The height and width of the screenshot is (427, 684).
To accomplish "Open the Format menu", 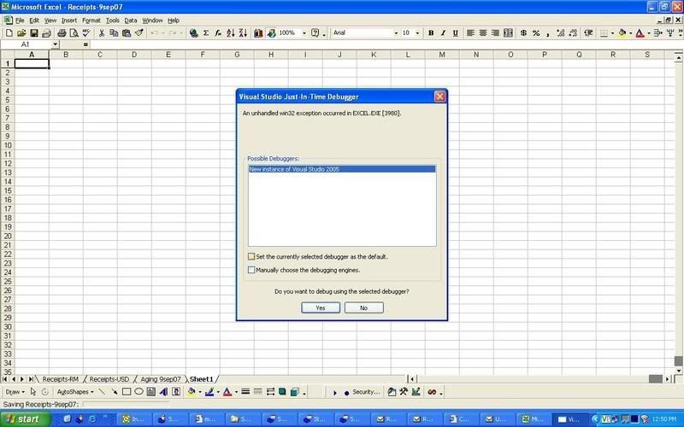I will [x=91, y=20].
